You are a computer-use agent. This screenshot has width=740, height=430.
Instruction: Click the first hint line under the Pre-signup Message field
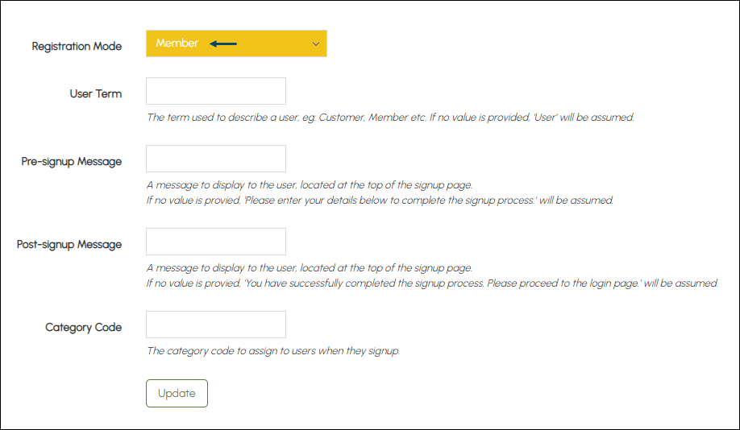[x=309, y=185]
